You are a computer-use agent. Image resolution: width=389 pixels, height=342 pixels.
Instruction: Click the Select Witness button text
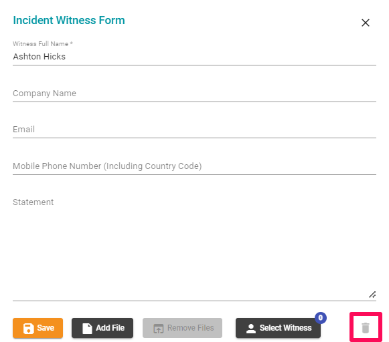pos(285,328)
